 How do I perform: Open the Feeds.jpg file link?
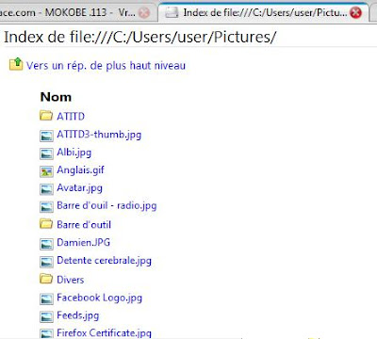pos(77,315)
